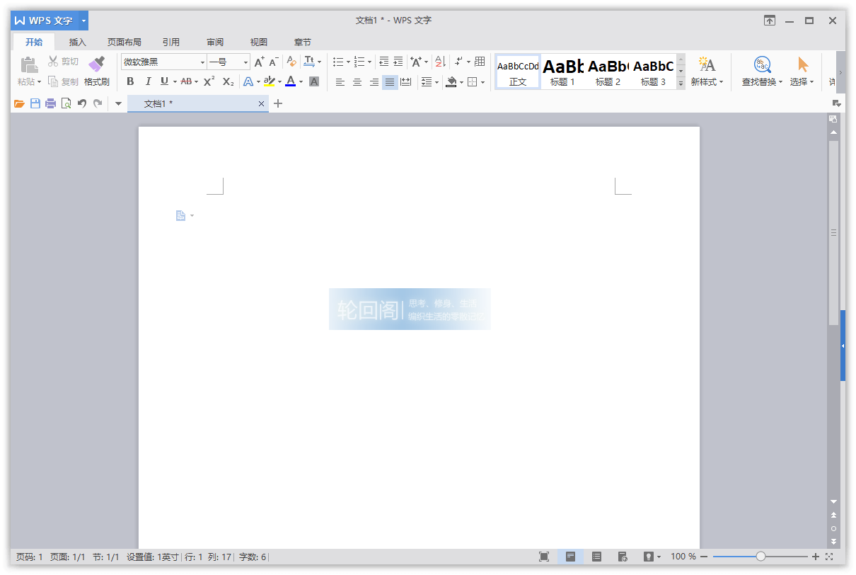Click the 新样式 button

pyautogui.click(x=707, y=72)
